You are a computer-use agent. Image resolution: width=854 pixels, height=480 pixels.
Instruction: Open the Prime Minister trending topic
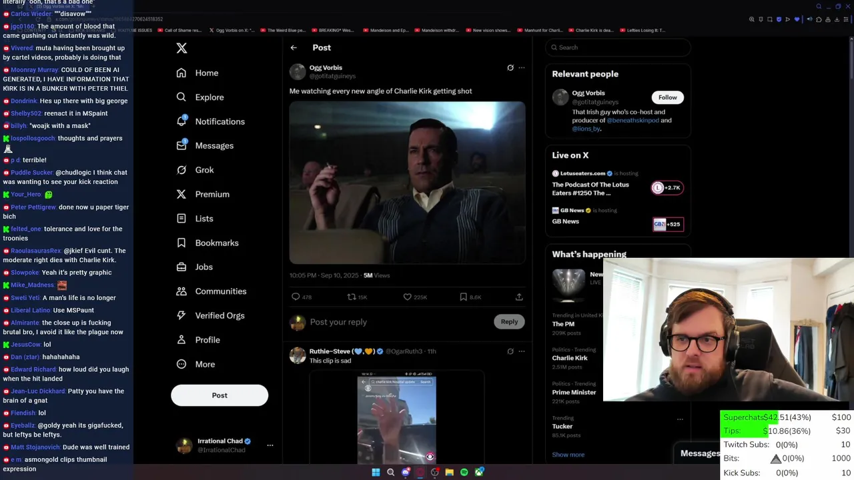click(574, 392)
